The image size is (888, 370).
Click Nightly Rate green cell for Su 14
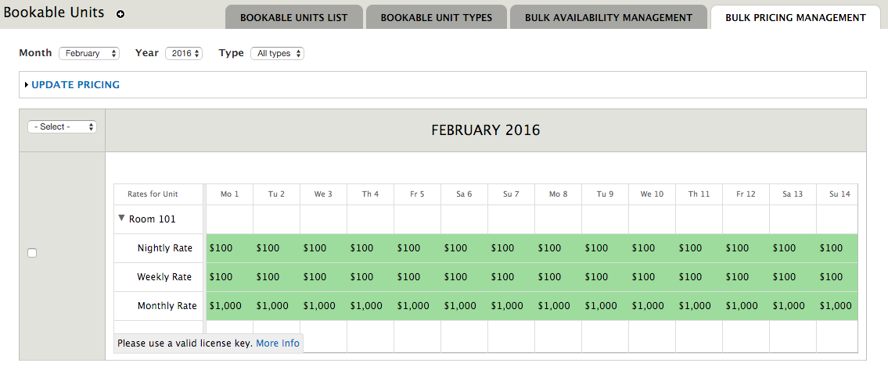(x=837, y=248)
